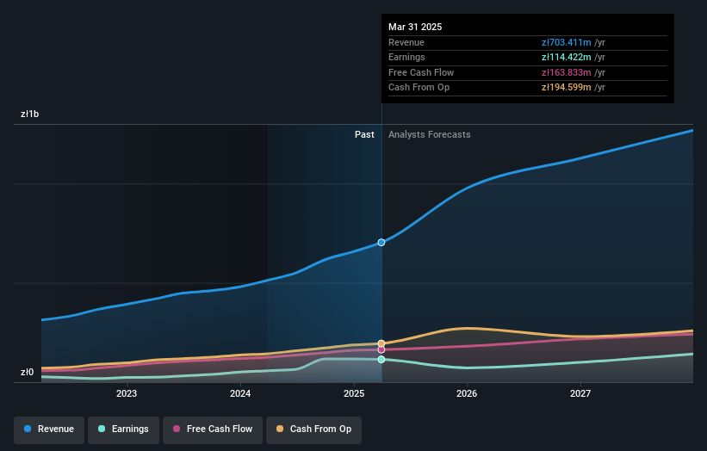This screenshot has height=451, width=707.
Task: Click the zł163.833m free cash flow value
Action: tap(567, 72)
